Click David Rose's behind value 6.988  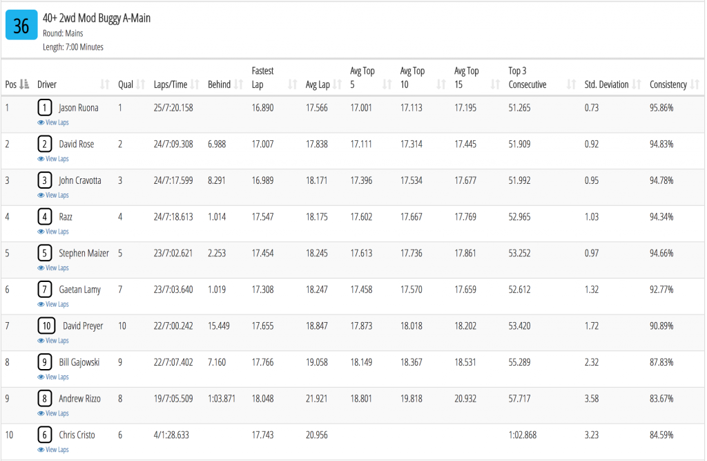[217, 144]
